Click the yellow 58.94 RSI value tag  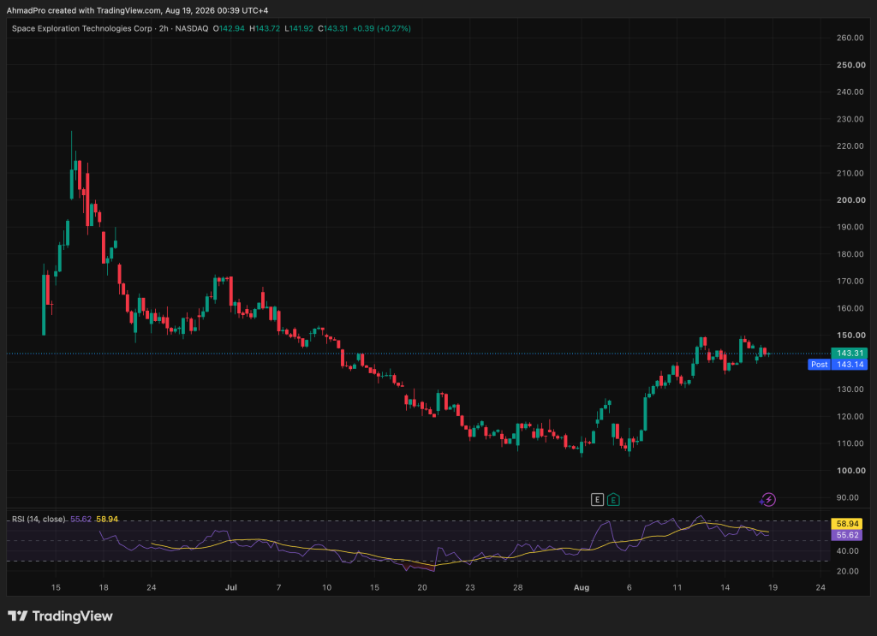(847, 524)
